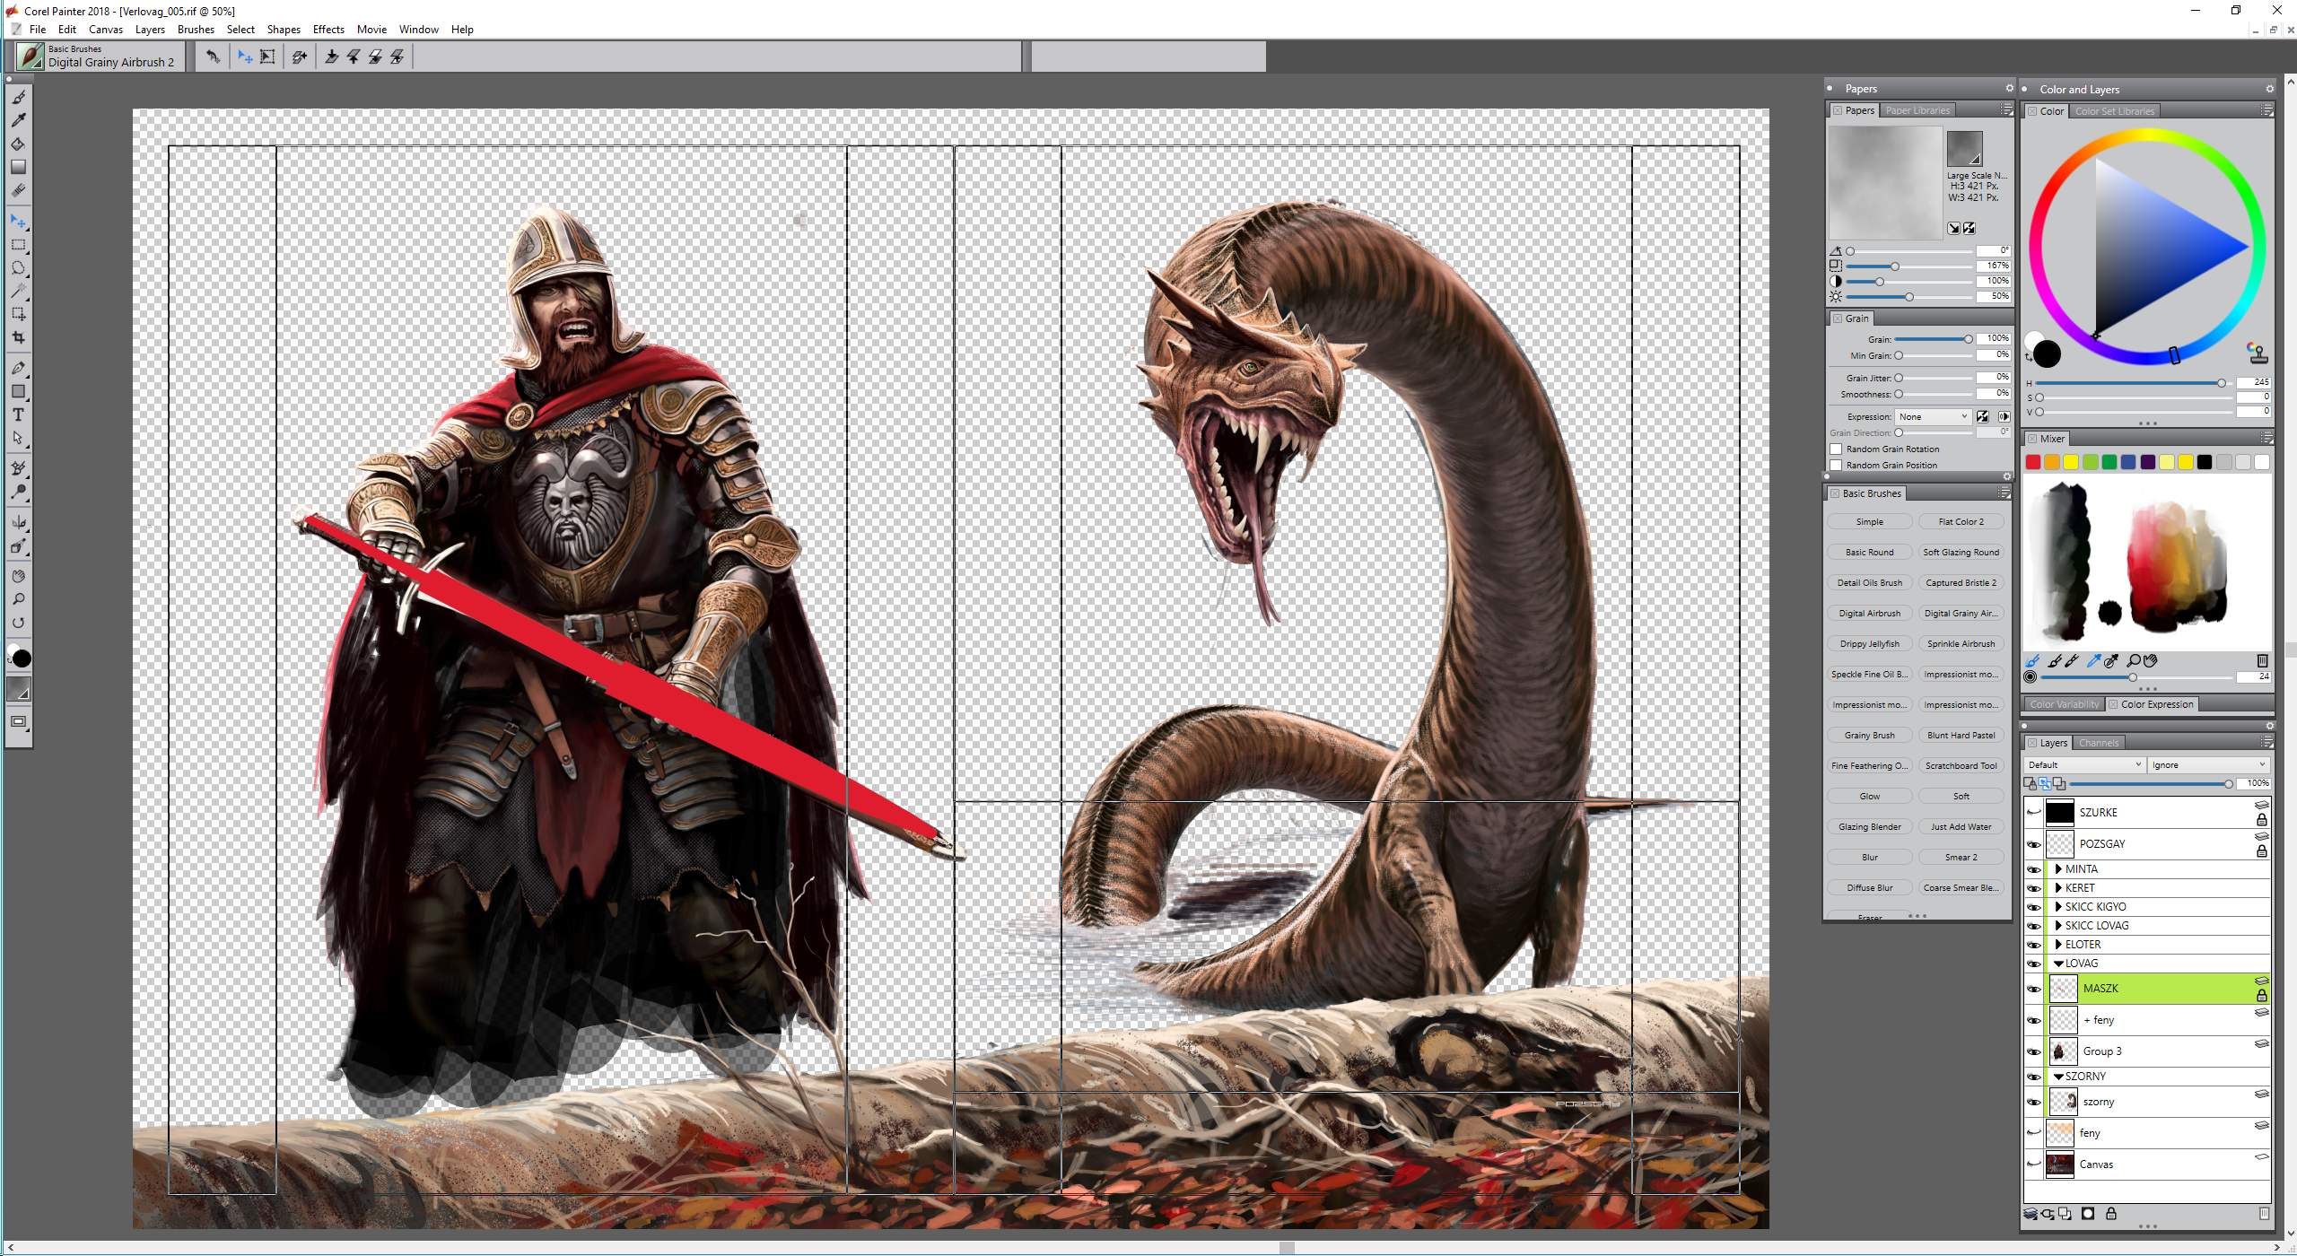The height and width of the screenshot is (1256, 2297).
Task: Select the Text tool
Action: tap(18, 414)
